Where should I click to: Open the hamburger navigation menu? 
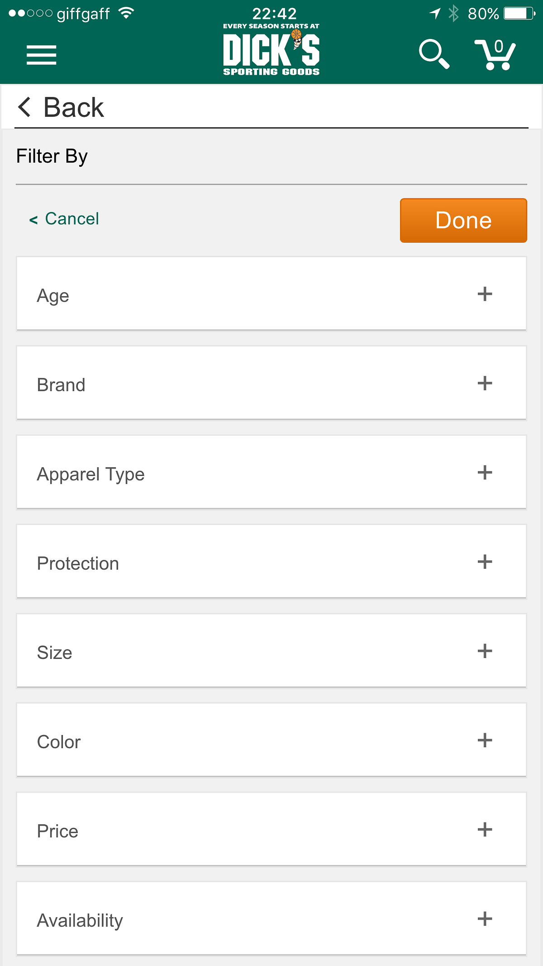pos(41,55)
